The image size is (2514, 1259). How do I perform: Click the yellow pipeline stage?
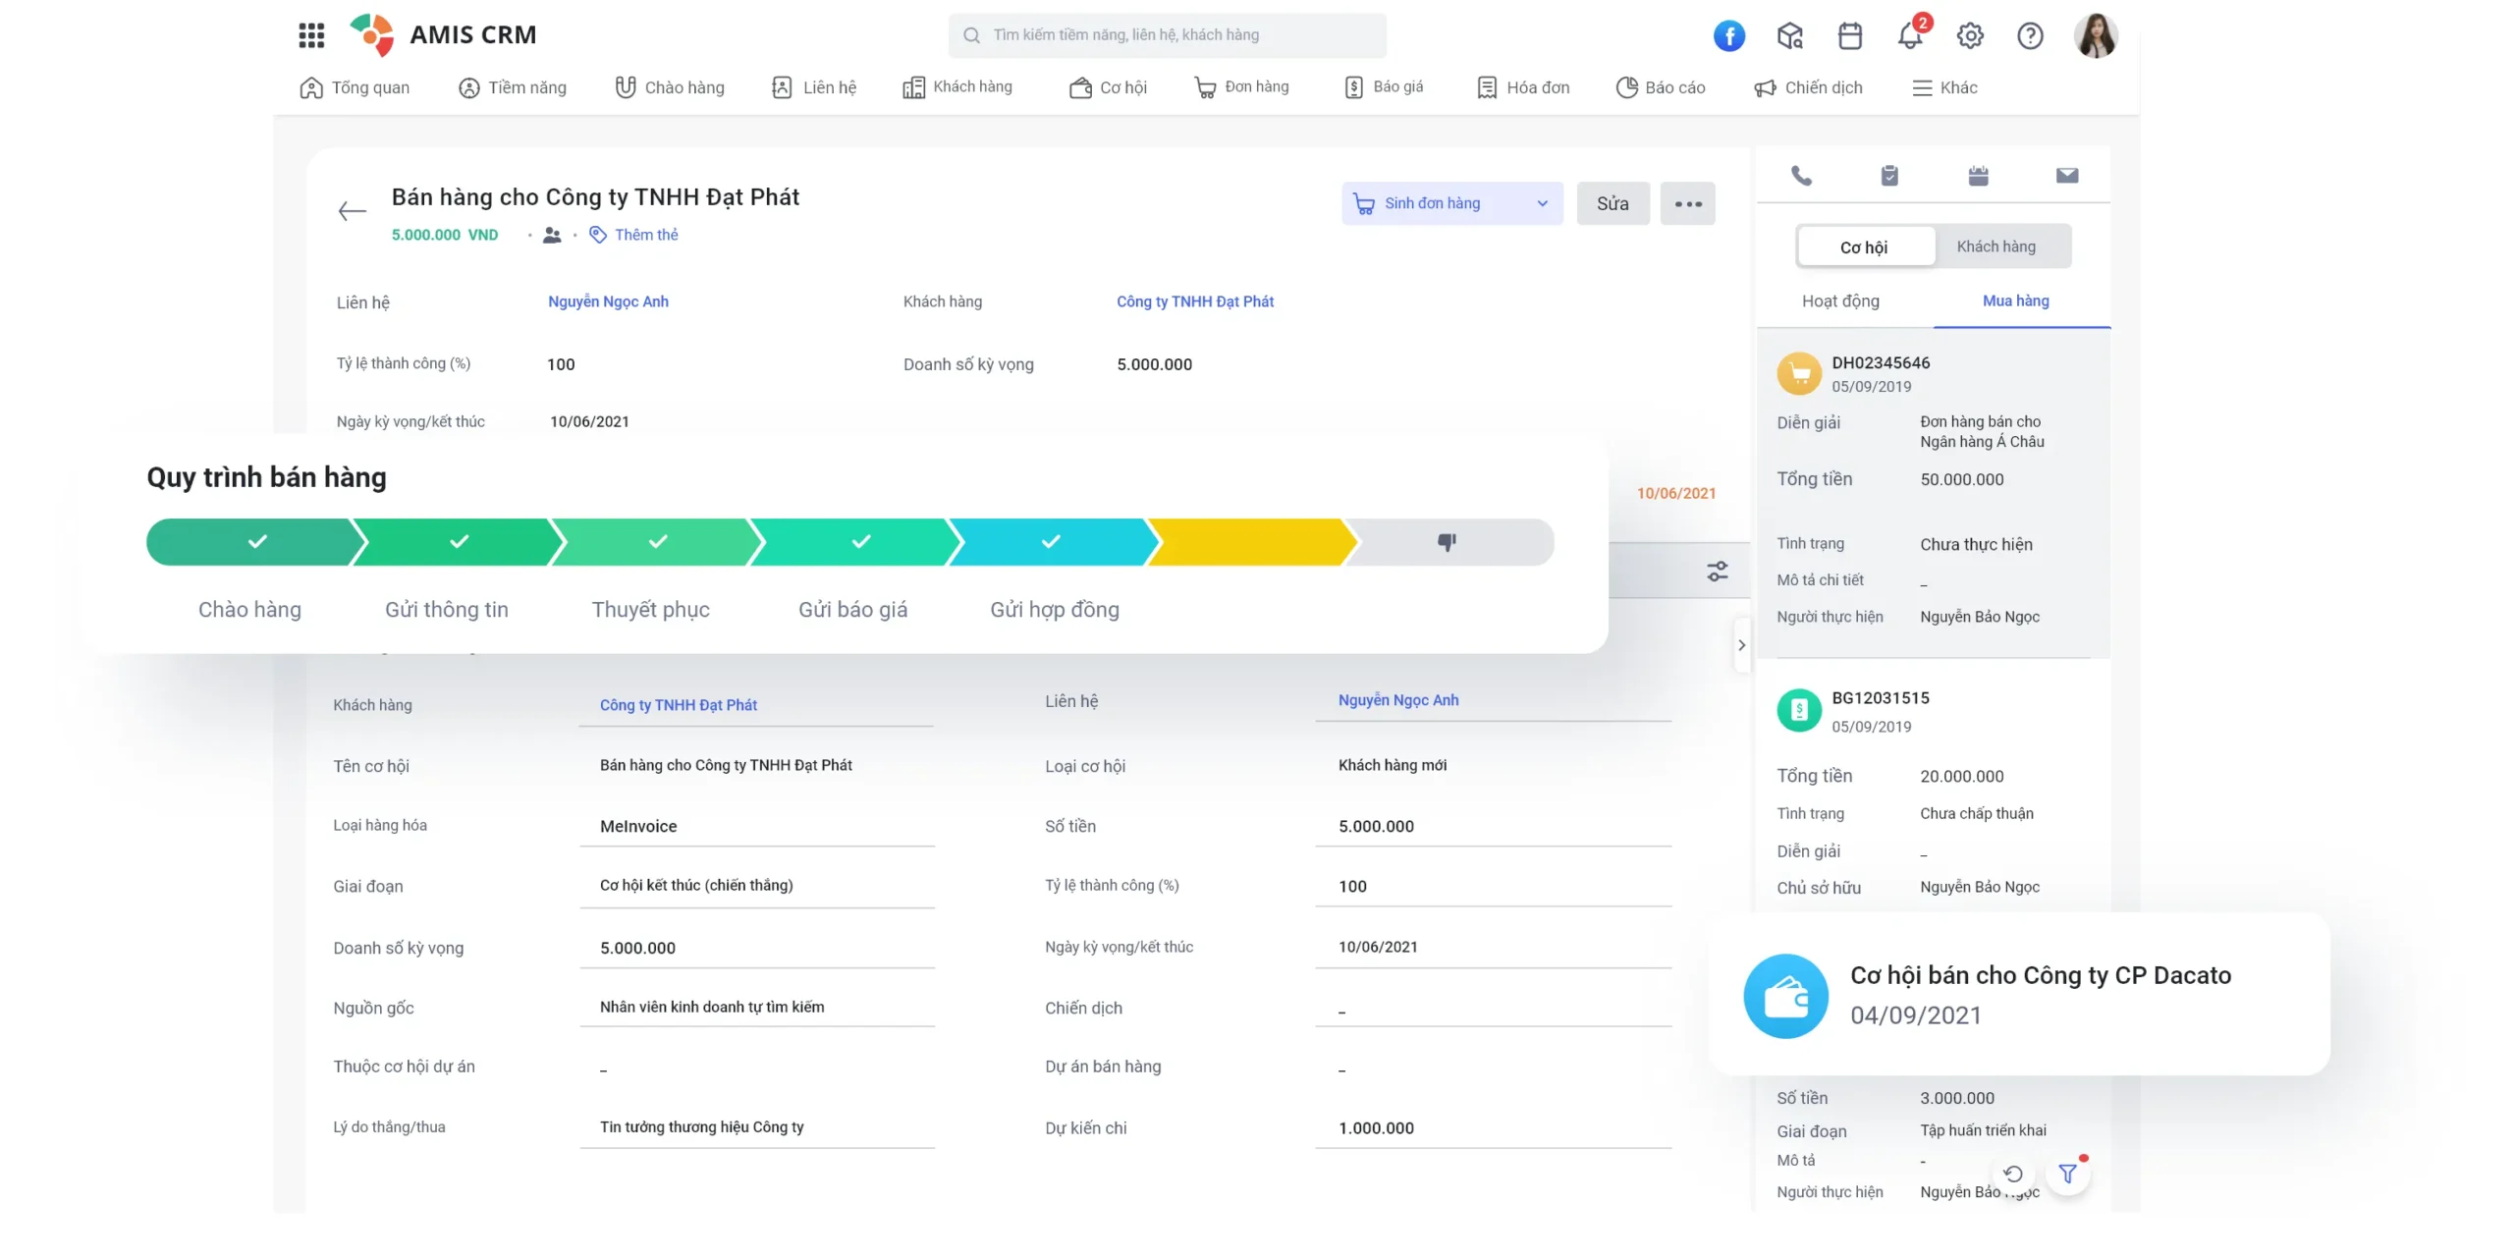click(1249, 542)
